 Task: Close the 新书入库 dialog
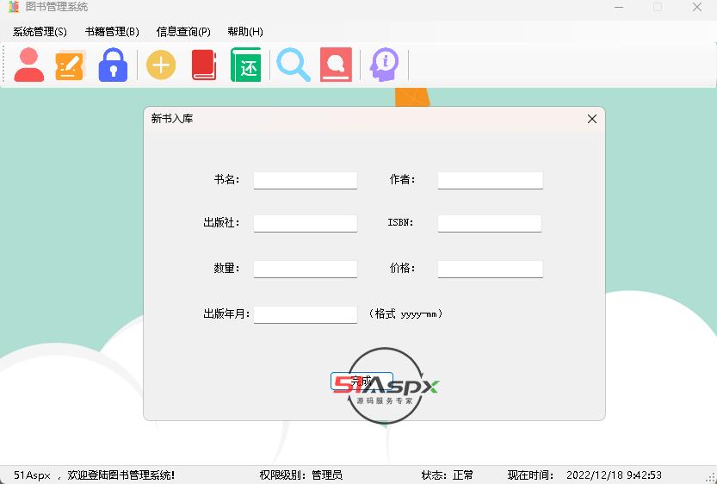(591, 119)
